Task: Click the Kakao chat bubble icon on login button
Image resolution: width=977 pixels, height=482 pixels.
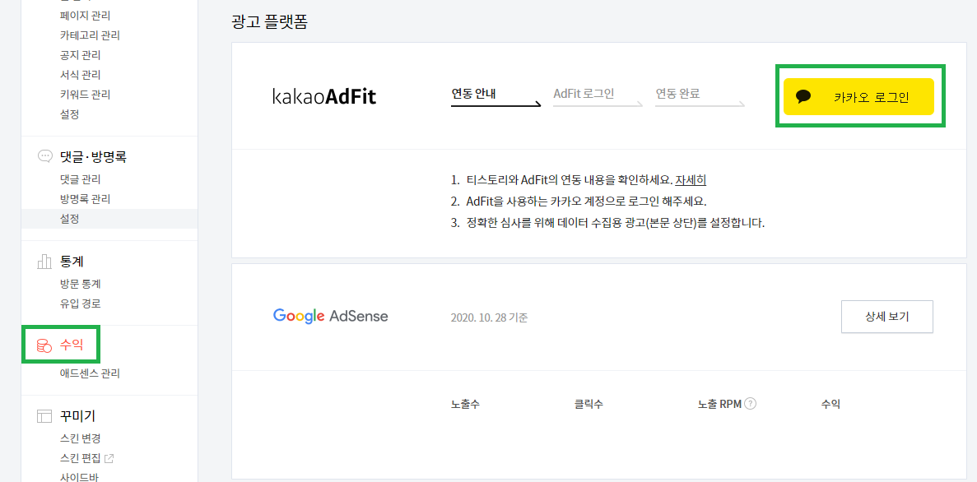Action: coord(804,96)
